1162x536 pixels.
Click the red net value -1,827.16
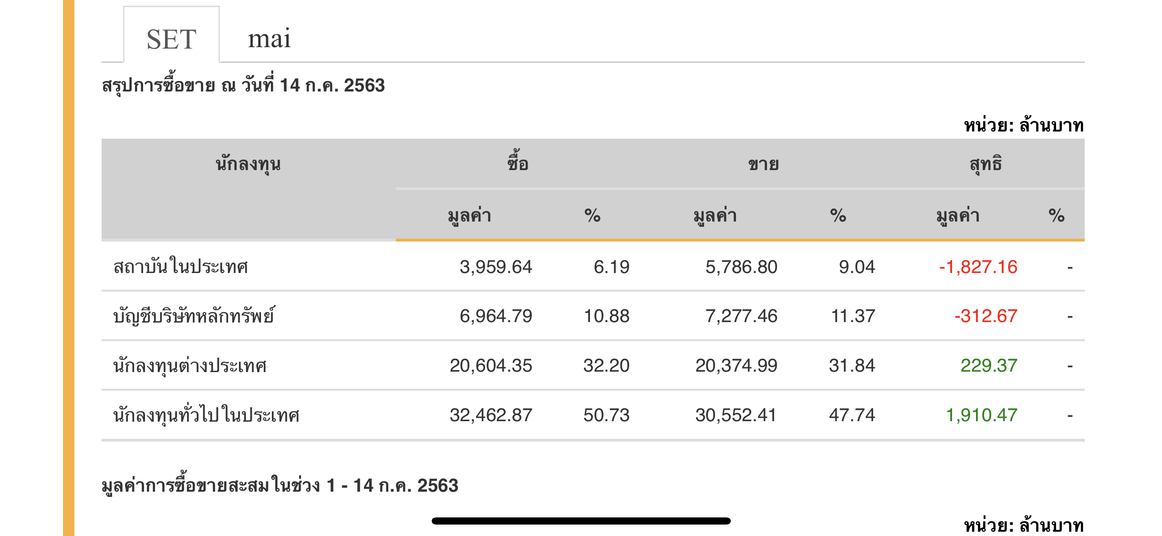(x=978, y=267)
